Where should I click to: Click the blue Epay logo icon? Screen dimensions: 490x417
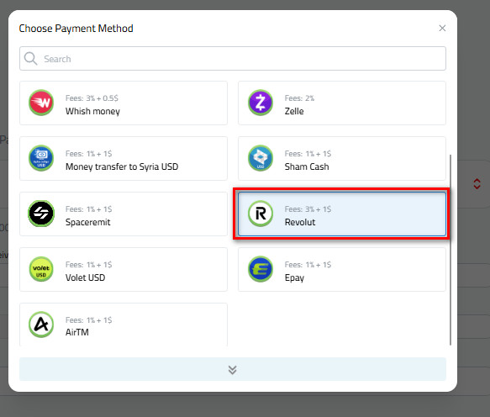coord(261,269)
